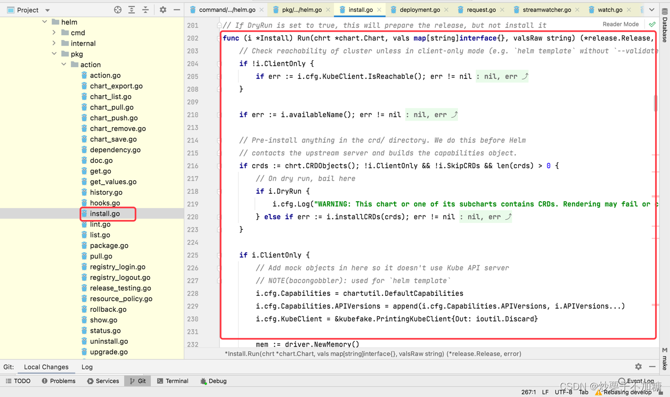Select upgrade.go in project tree
Viewport: 670px width, 397px height.
pyautogui.click(x=109, y=352)
